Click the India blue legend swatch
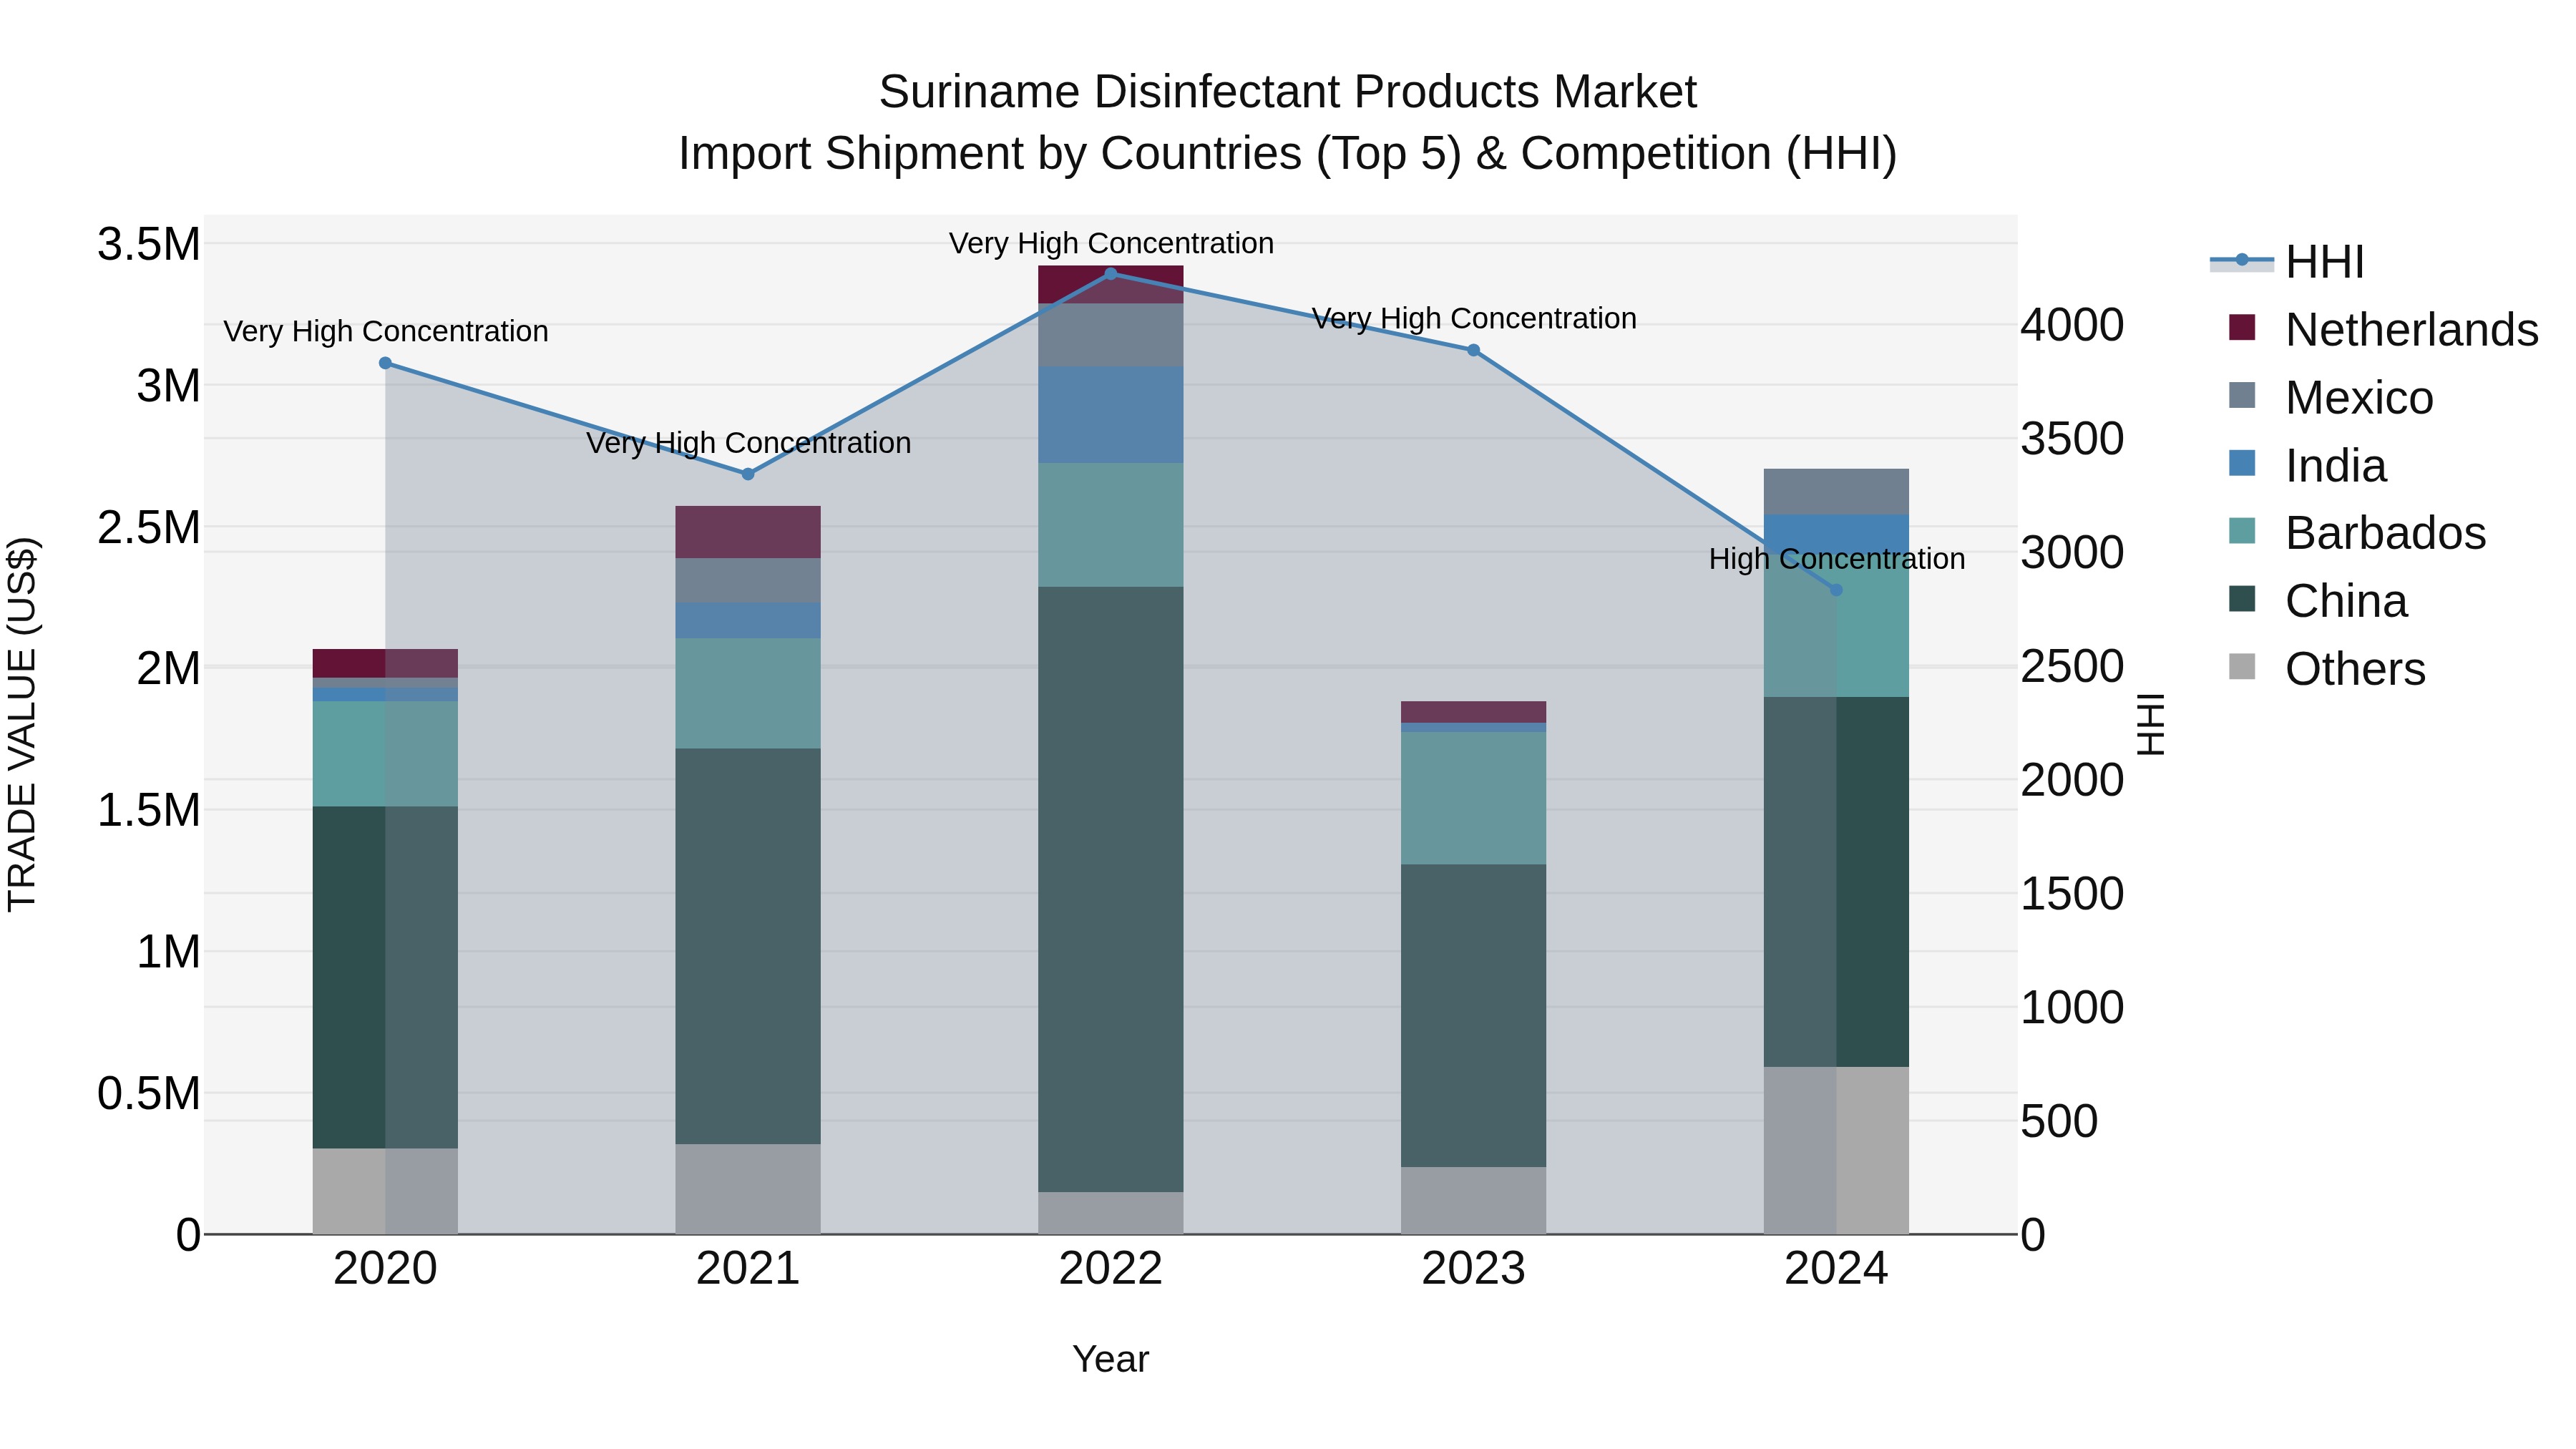 [x=2242, y=463]
